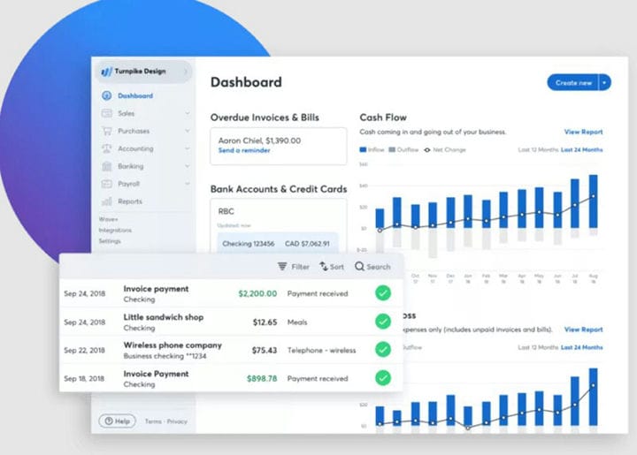Click the Aaron Chiel overdue invoice card
This screenshot has height=455, width=637.
[279, 146]
